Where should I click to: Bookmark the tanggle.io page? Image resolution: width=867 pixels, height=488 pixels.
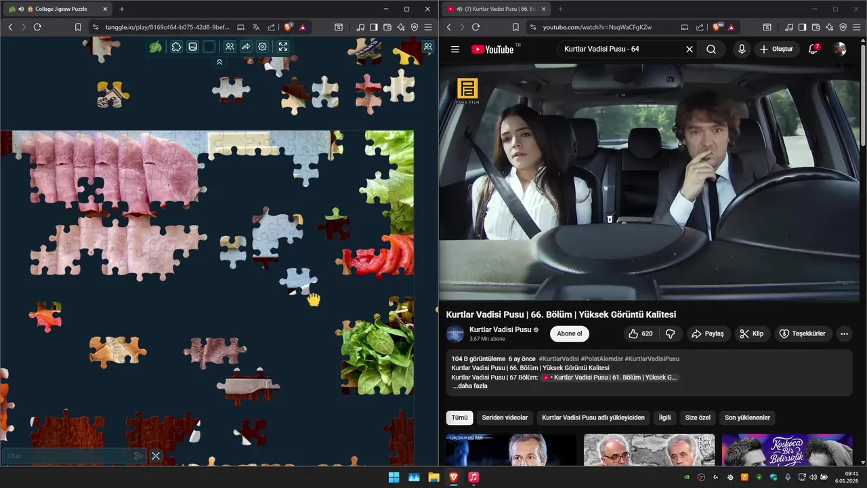coord(78,27)
